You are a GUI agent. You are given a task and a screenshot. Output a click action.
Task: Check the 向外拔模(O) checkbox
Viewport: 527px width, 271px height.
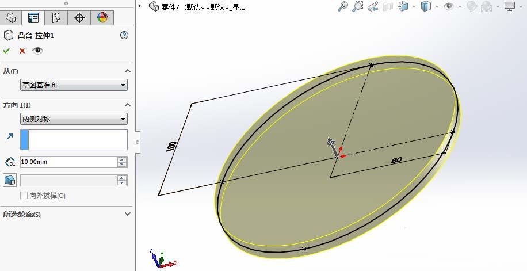(x=24, y=196)
